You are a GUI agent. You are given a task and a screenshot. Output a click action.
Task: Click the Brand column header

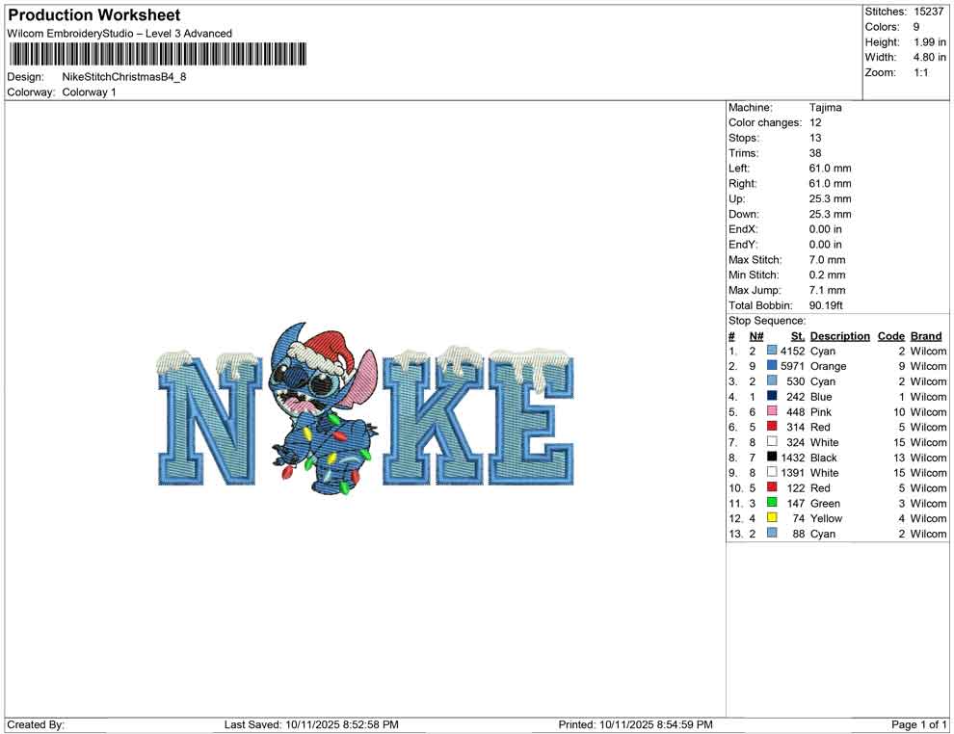click(926, 336)
